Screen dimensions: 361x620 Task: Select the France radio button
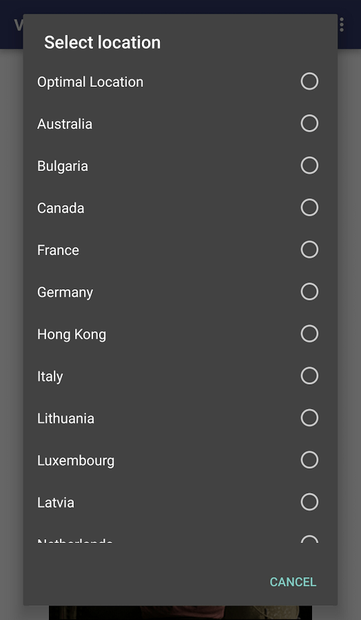tap(309, 249)
